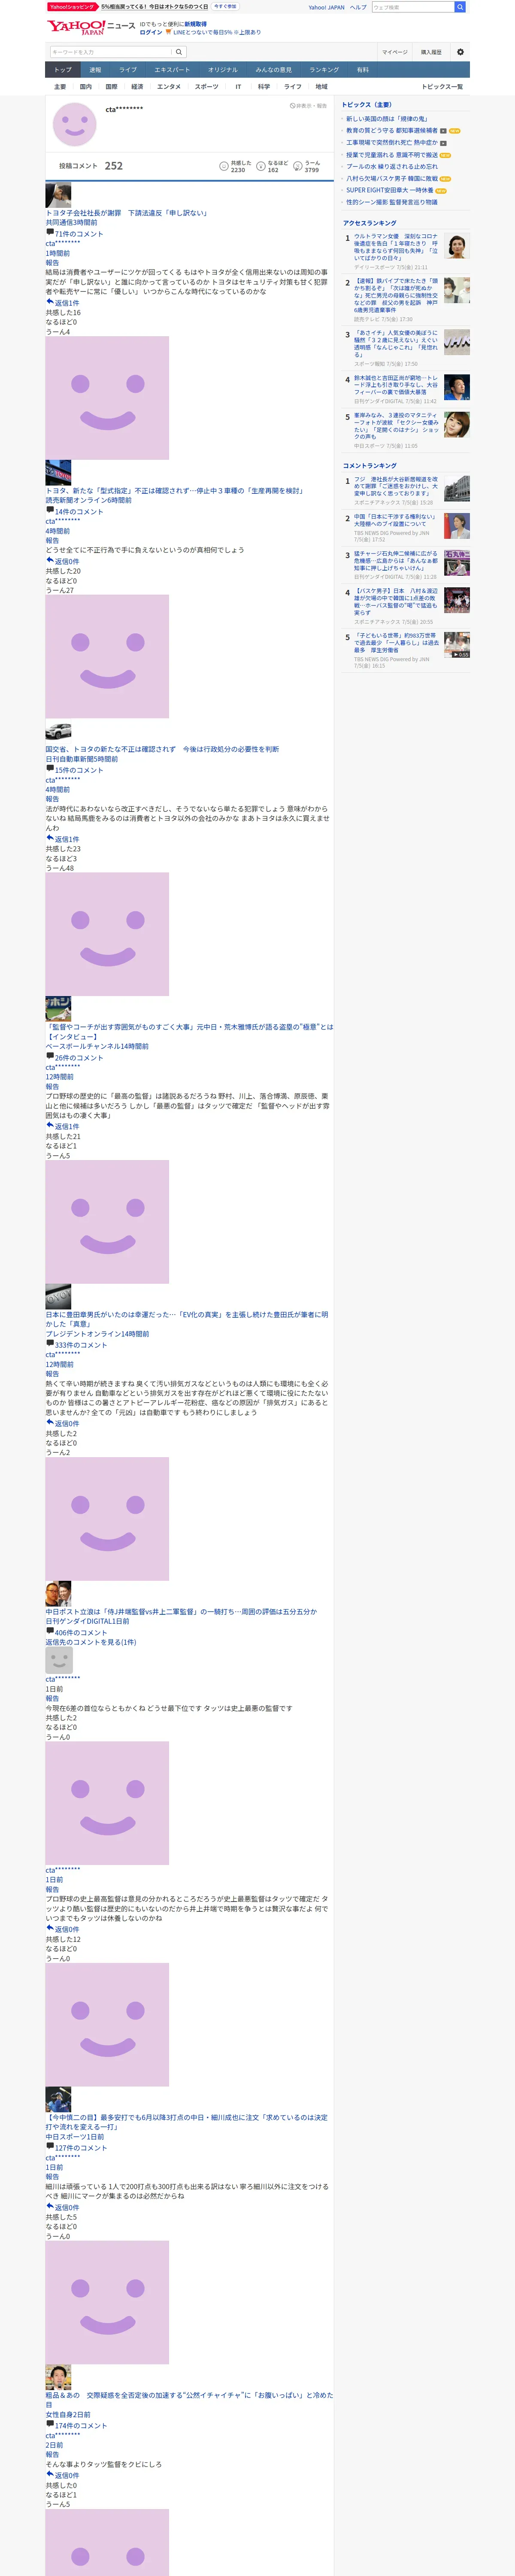The height and width of the screenshot is (2576, 515).
Task: Click the 今すぐ参加 button in the top banner
Action: pos(224,6)
